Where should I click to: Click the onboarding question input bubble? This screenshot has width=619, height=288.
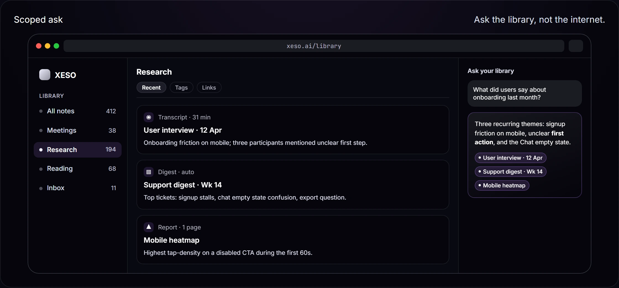click(x=525, y=93)
